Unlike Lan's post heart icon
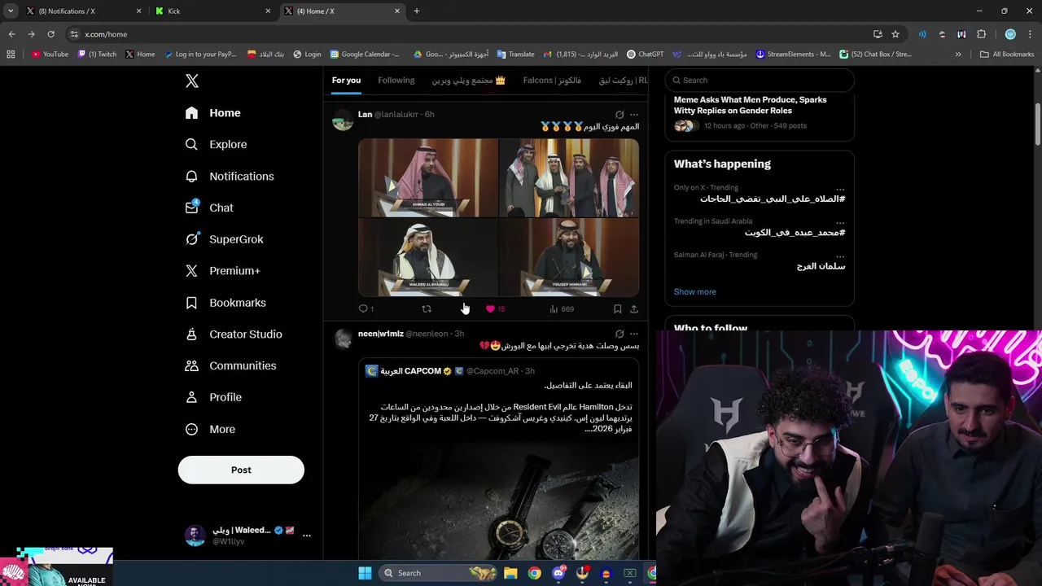 (490, 309)
